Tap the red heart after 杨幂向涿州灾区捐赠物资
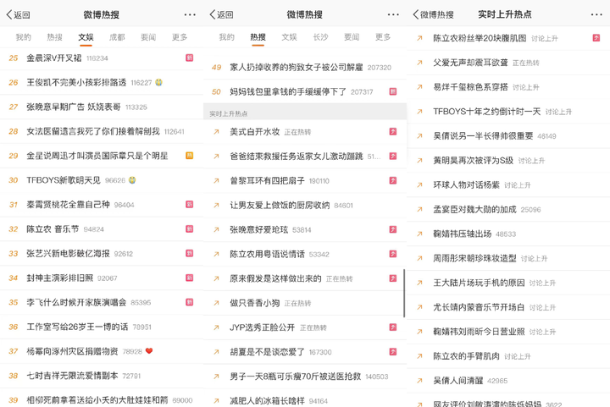The image size is (610, 407). [149, 351]
